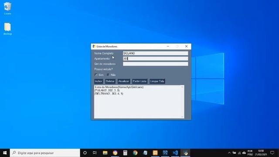The height and width of the screenshot is (157, 279).
Task: Open Cortana circle icon
Action: [85, 153]
